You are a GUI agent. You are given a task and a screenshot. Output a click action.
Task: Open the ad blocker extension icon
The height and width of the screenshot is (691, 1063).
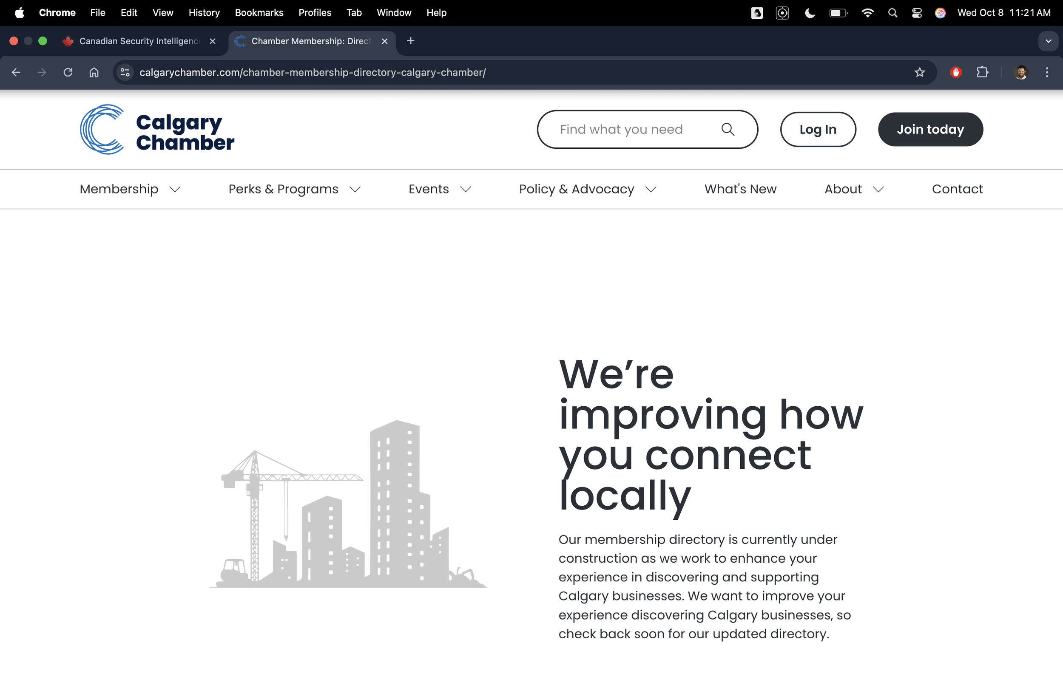(x=955, y=72)
